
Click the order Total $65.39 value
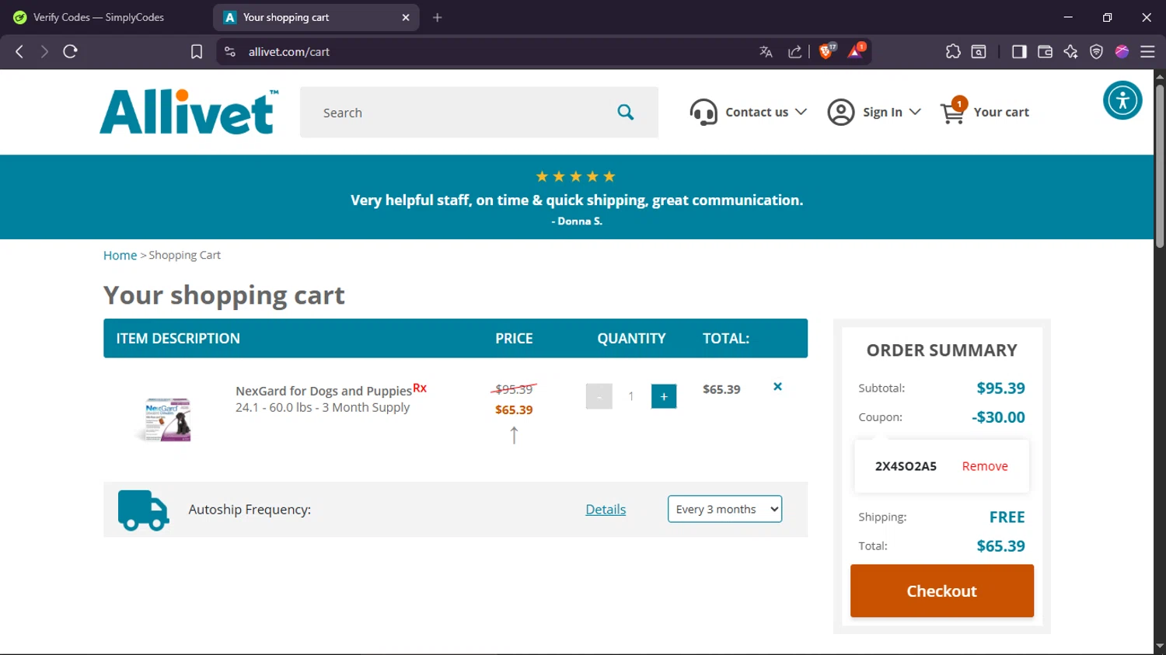coord(1000,545)
